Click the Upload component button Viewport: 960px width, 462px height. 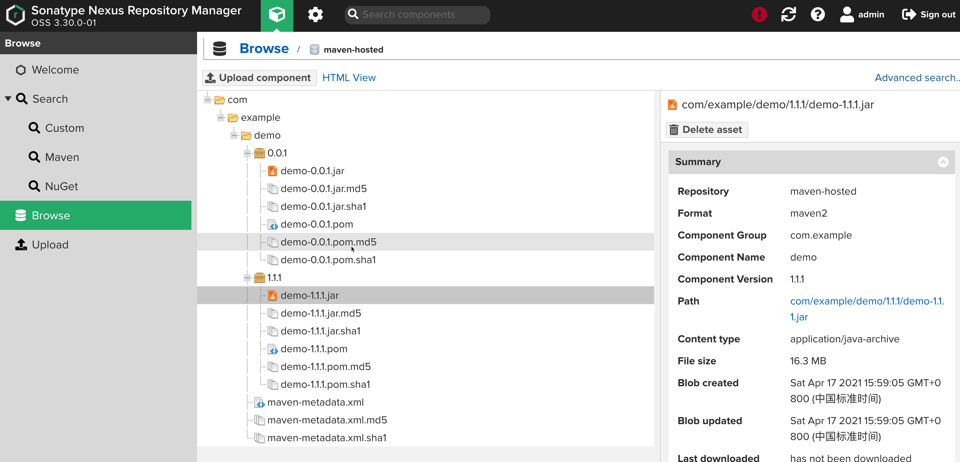260,78
